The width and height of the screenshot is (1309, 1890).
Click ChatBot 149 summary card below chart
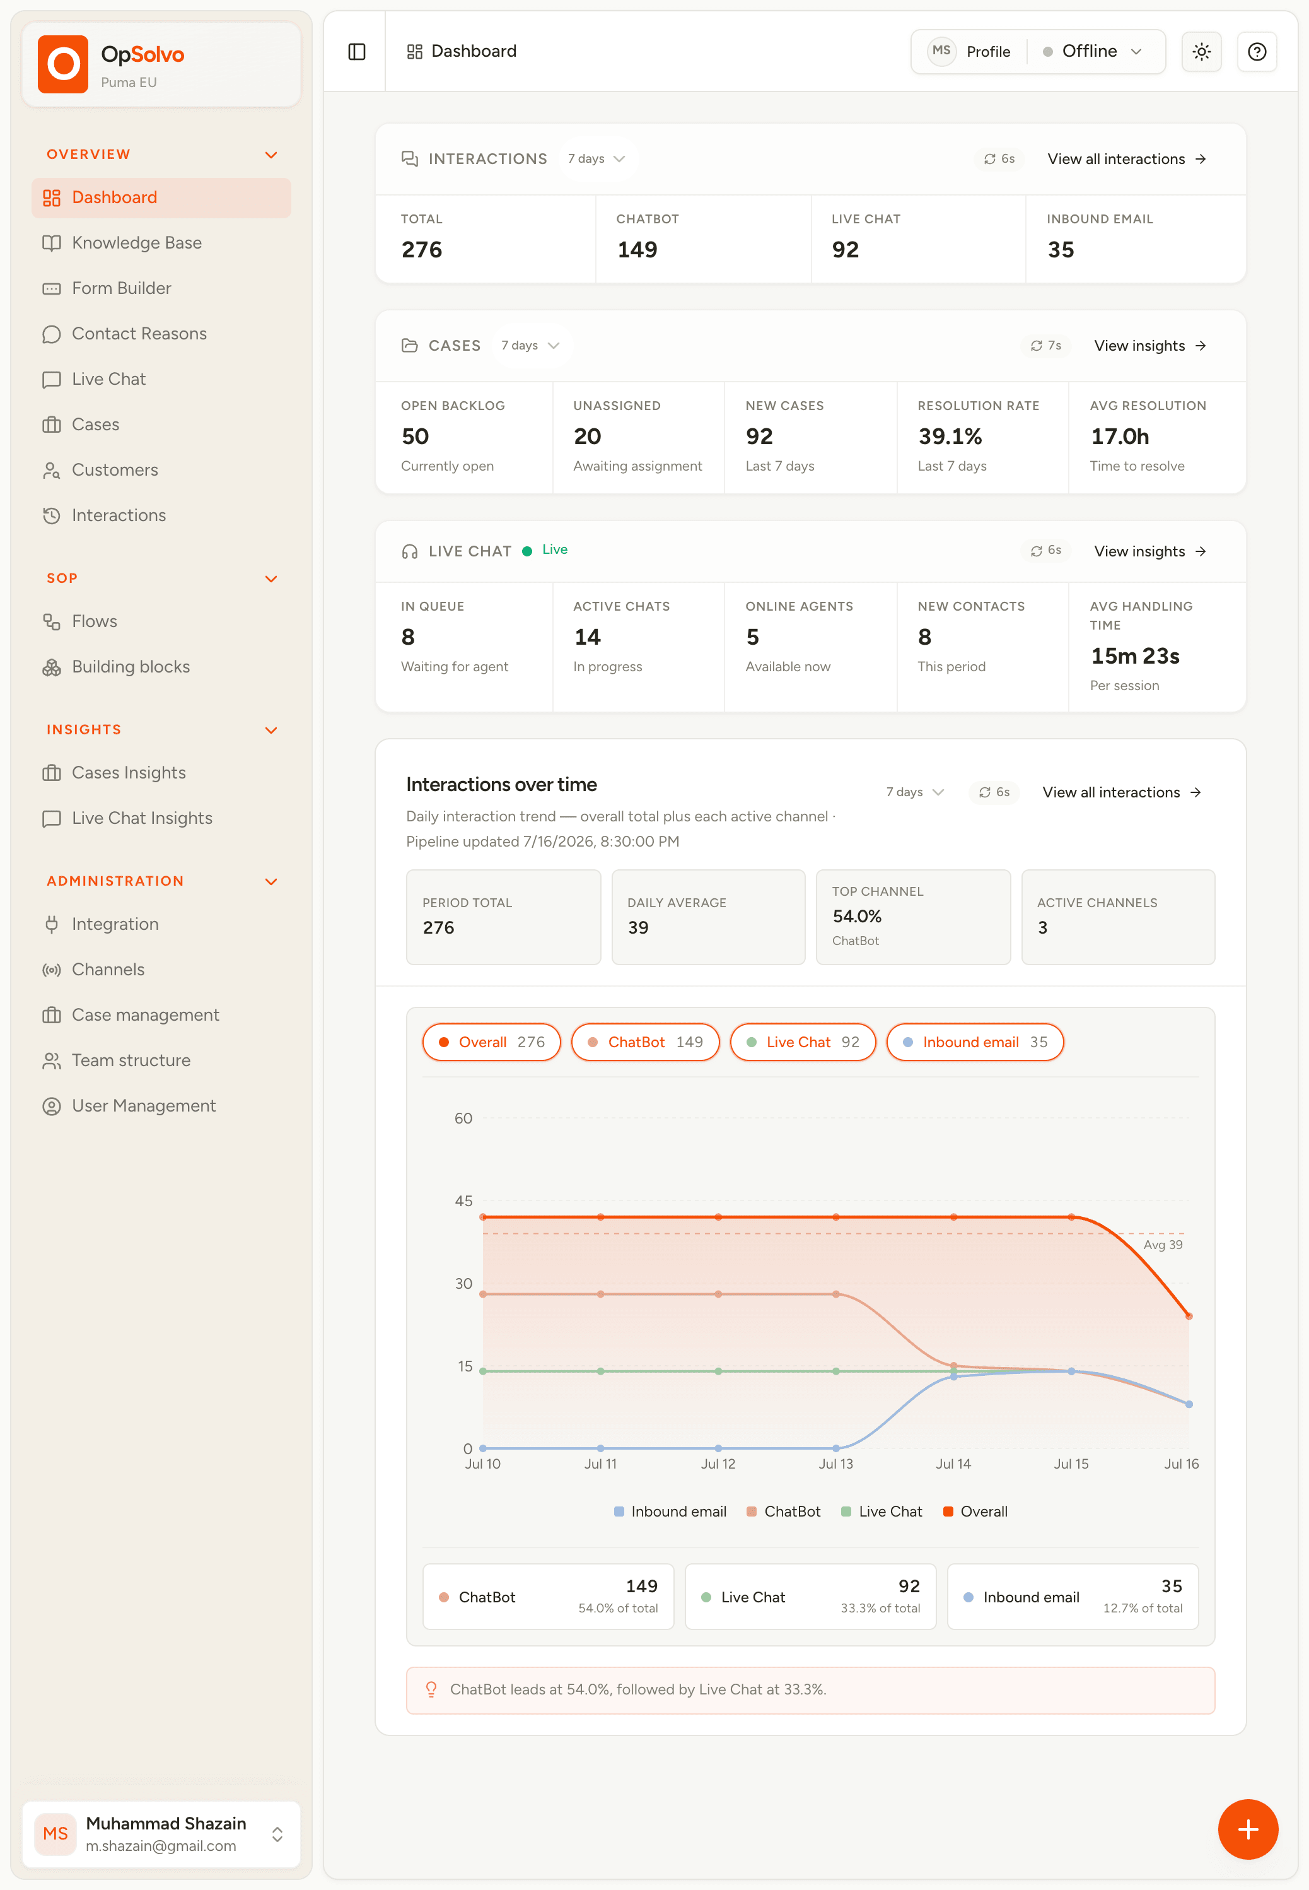point(548,1596)
